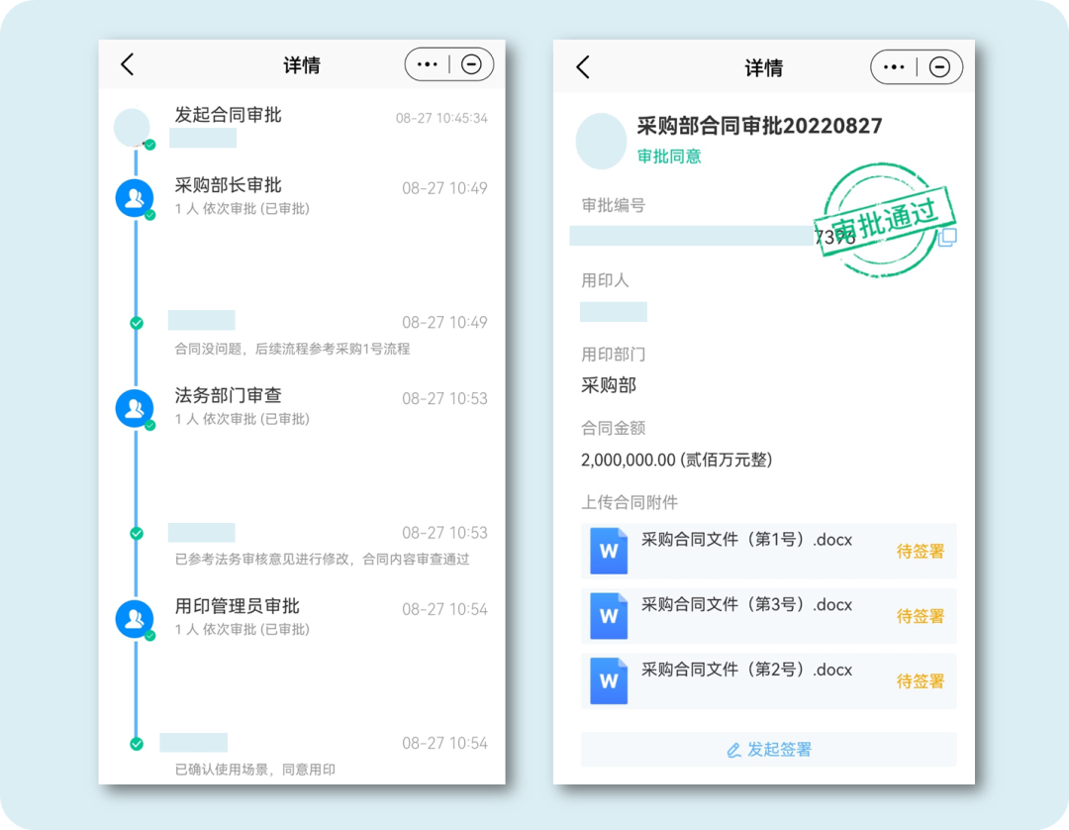The width and height of the screenshot is (1069, 830).
Task: Tap the back arrow on the approval timeline screen
Action: [x=128, y=63]
